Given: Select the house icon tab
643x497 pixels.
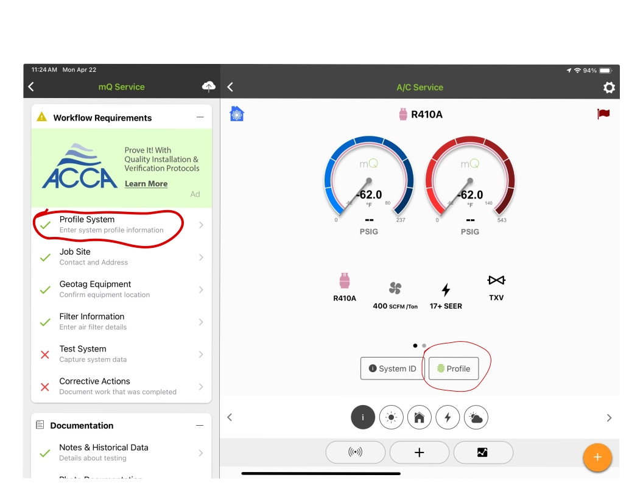Looking at the screenshot, I should (x=419, y=417).
